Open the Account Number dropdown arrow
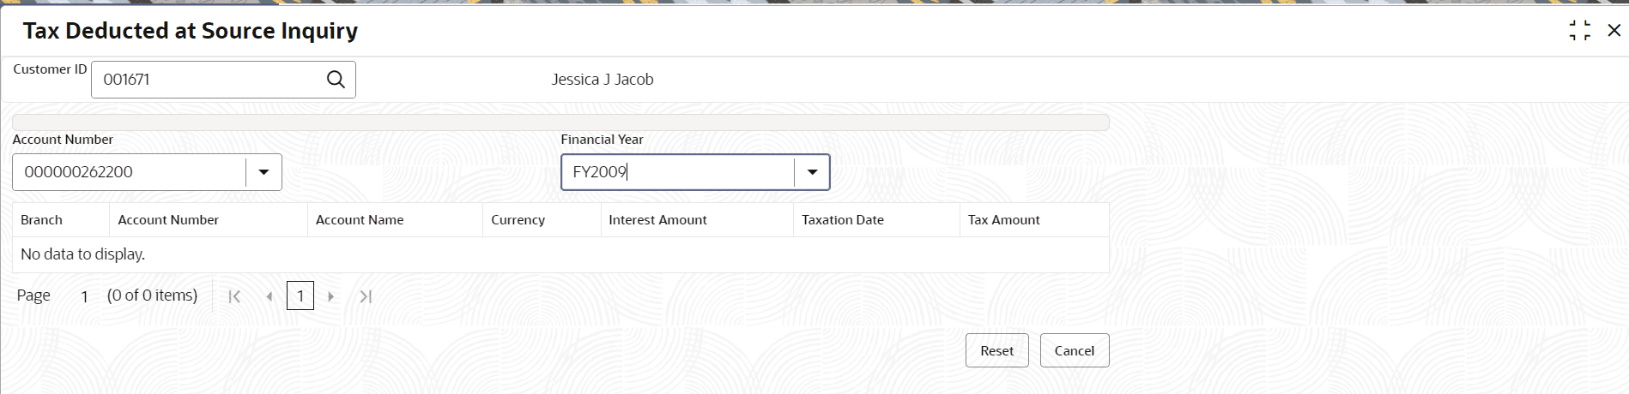This screenshot has width=1629, height=394. click(264, 172)
